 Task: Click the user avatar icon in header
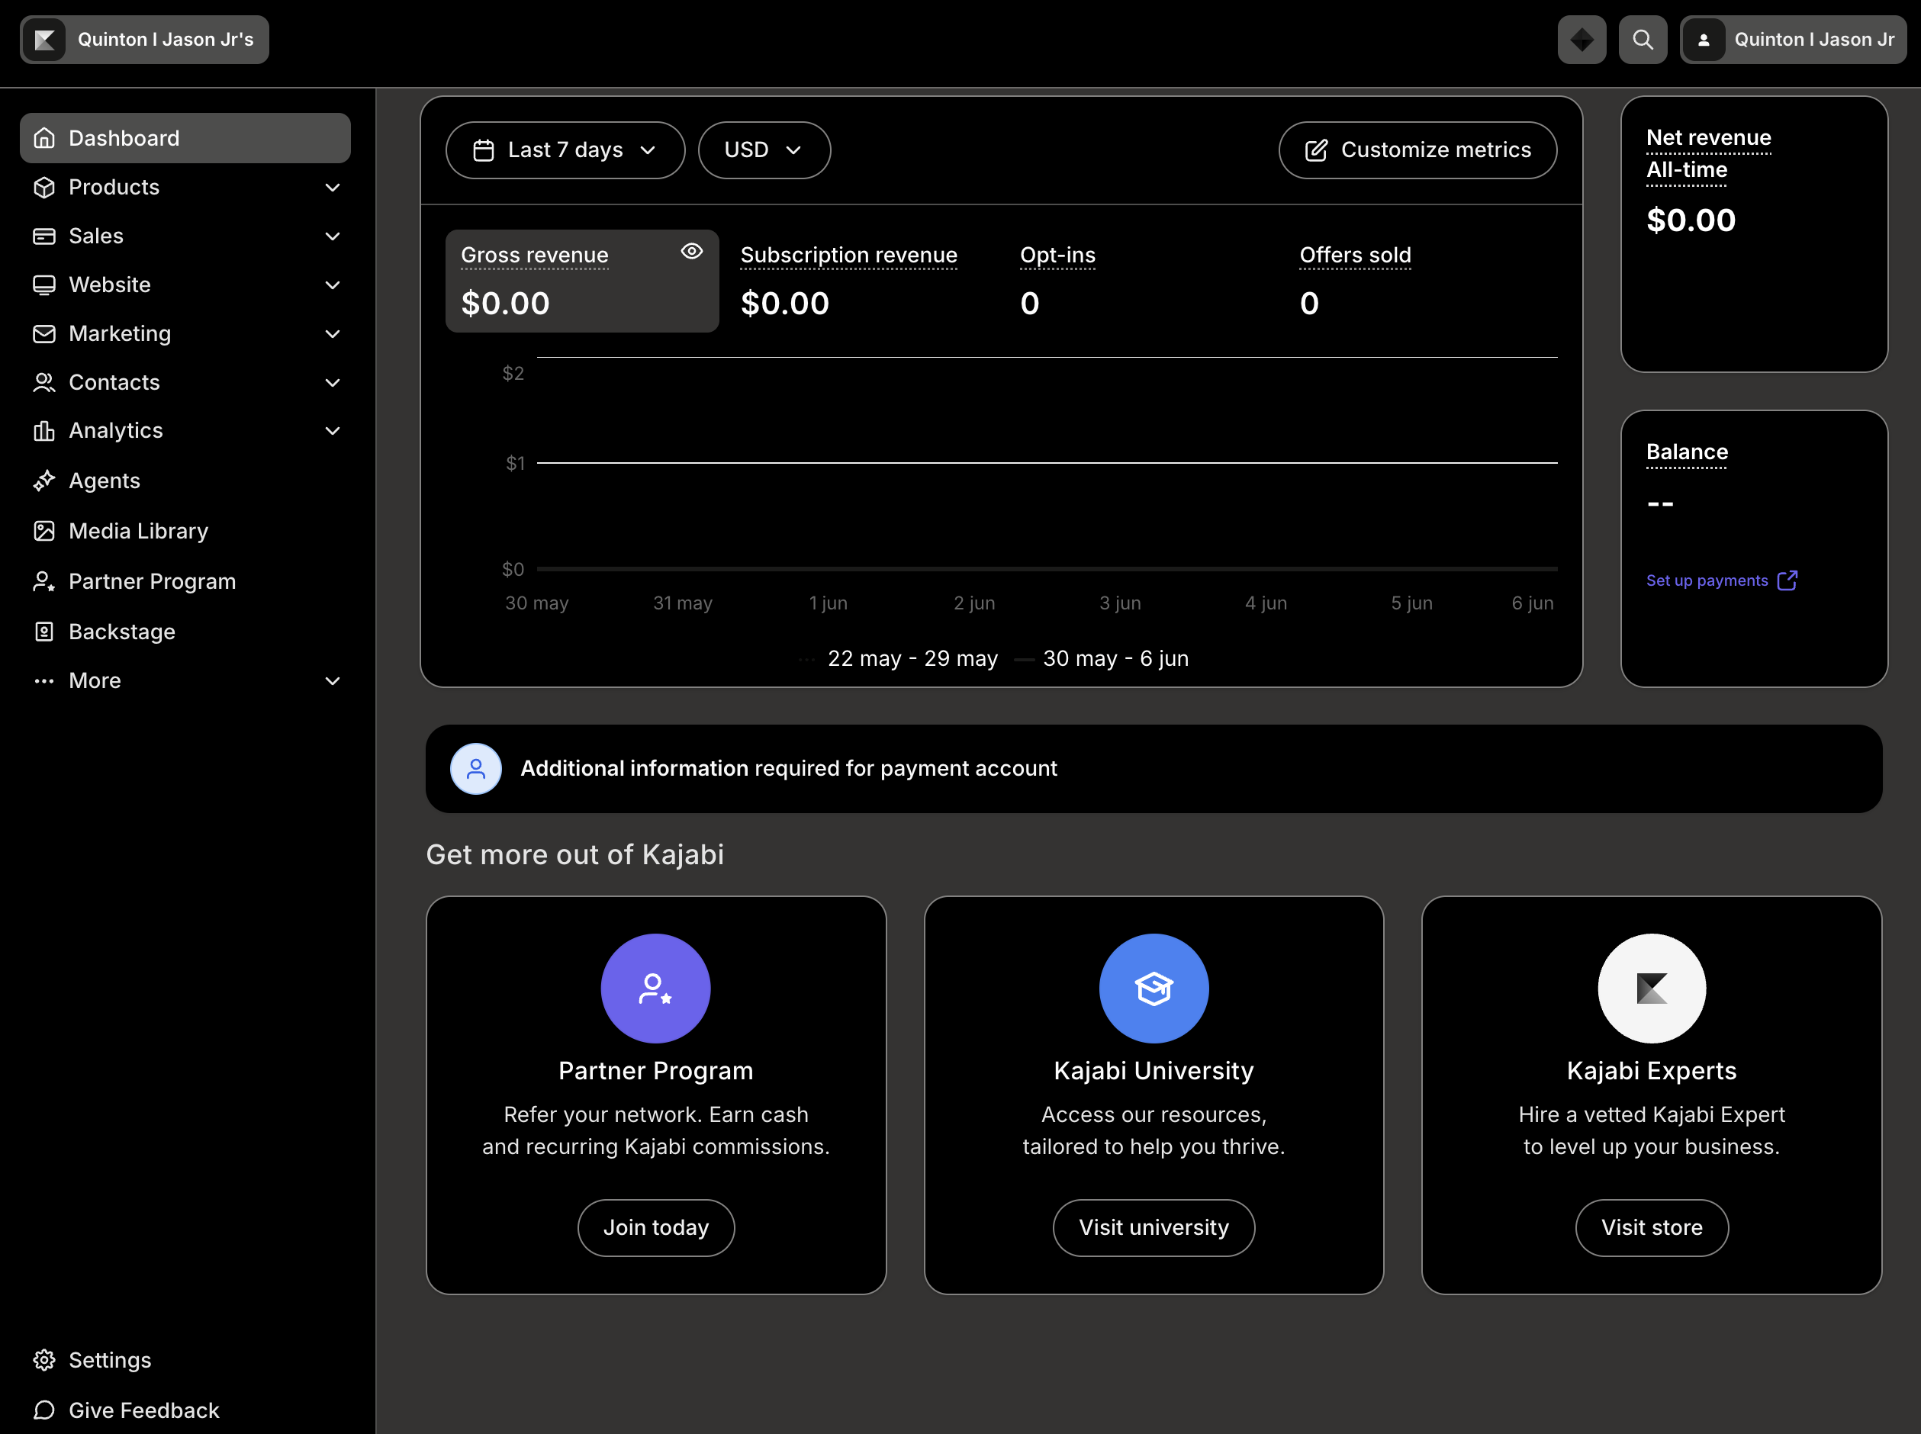coord(1703,39)
